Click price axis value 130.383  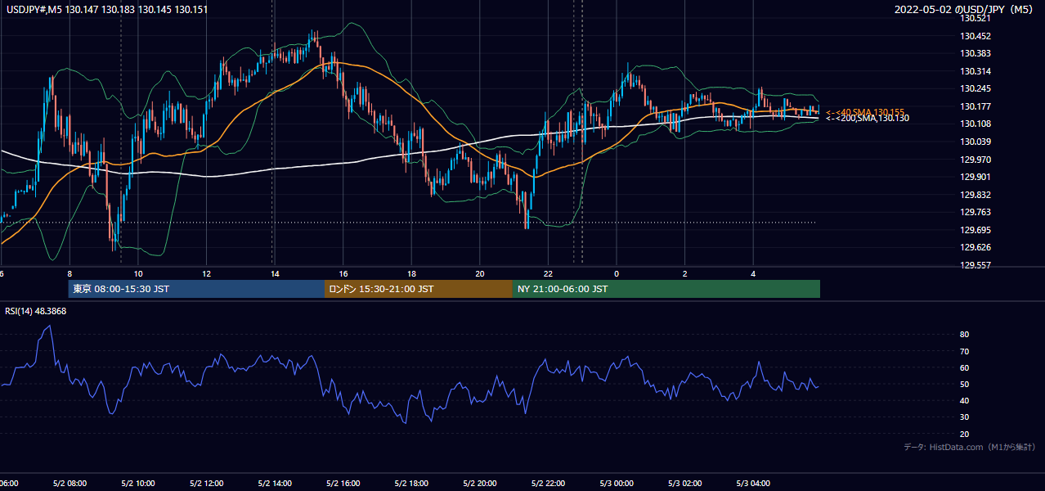977,53
